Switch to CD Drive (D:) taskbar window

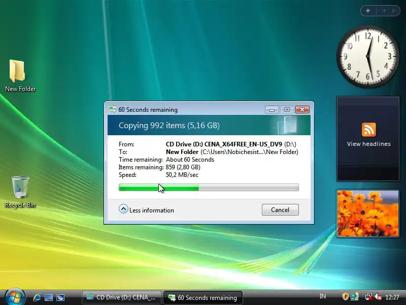point(121,297)
